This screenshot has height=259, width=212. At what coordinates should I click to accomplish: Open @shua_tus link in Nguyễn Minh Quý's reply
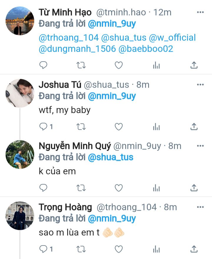coord(110,157)
